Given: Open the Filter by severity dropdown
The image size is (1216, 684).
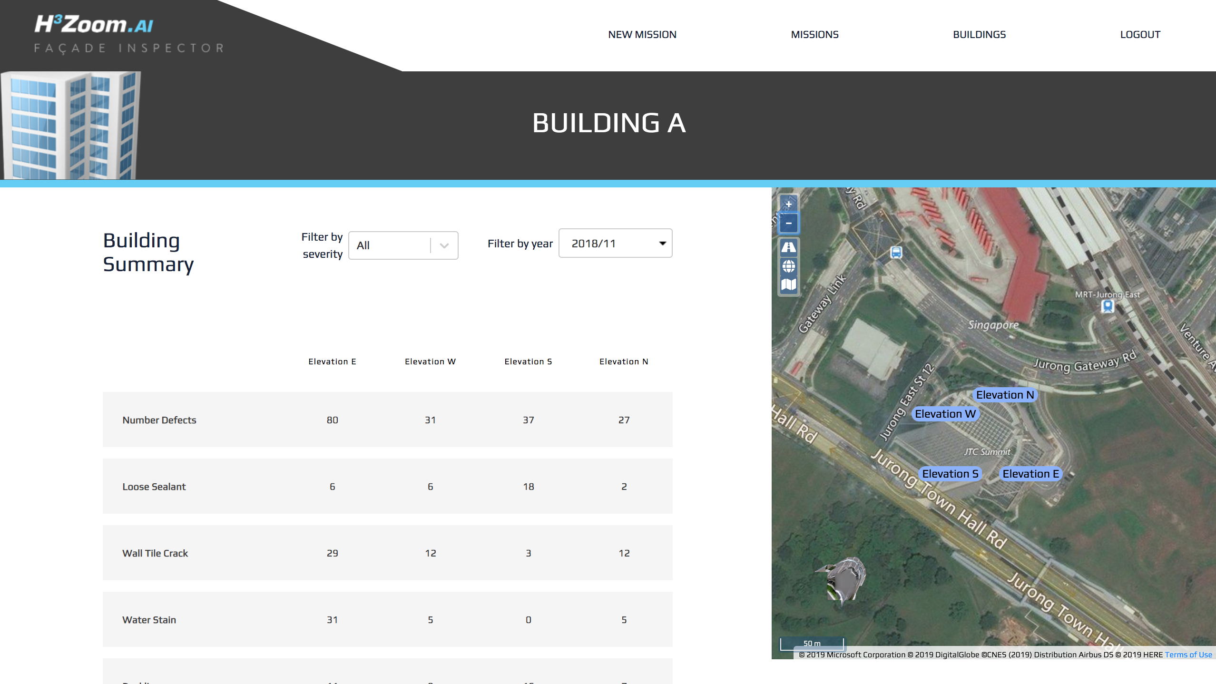Looking at the screenshot, I should pos(403,245).
